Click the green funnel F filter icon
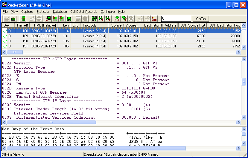Screen dimensions: 248x158 click(124, 19)
